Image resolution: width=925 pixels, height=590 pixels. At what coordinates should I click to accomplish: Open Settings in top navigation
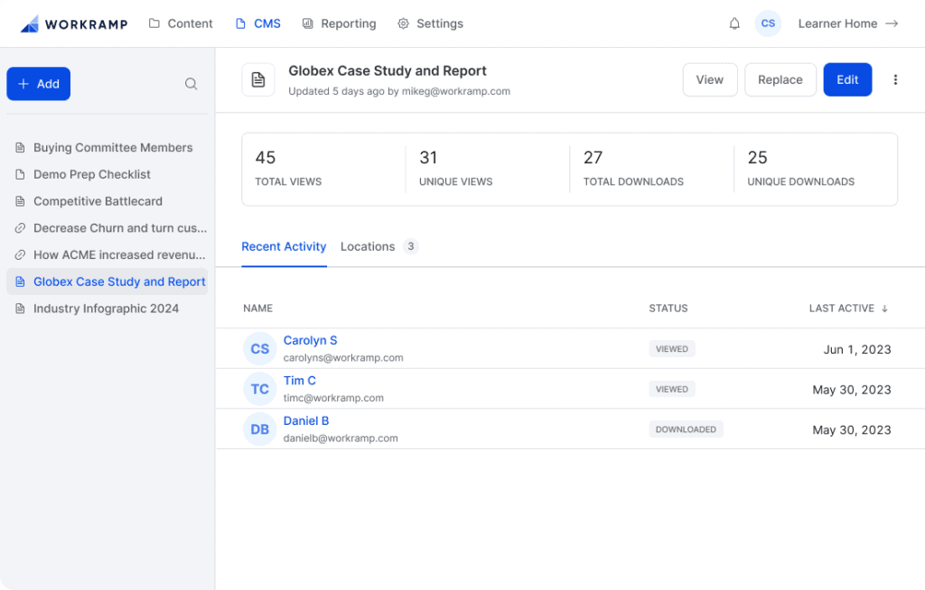[x=430, y=23]
